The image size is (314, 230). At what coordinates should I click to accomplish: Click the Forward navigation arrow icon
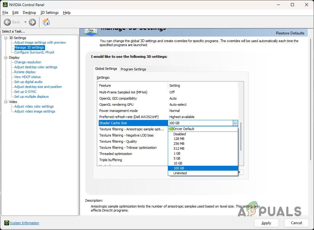[x=32, y=22]
